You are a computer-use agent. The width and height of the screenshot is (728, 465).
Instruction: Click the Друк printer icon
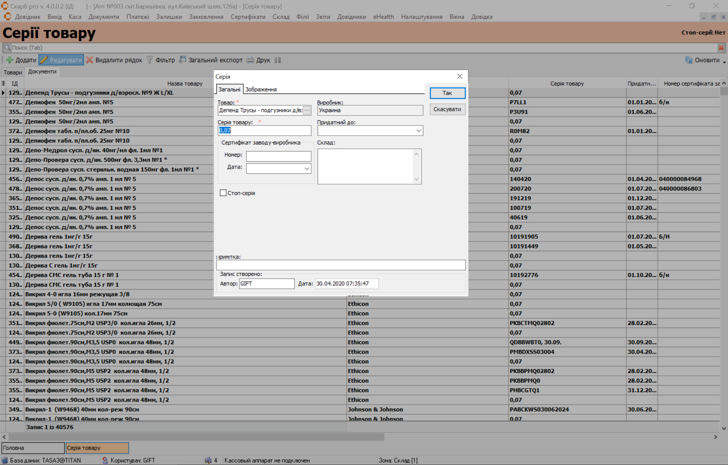tap(250, 60)
